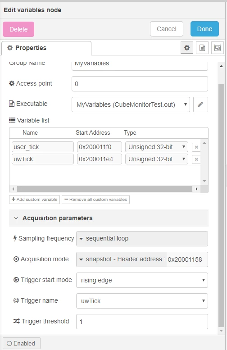This screenshot has height=350, width=227.
Task: Toggle the Enabled node state
Action: (22, 343)
